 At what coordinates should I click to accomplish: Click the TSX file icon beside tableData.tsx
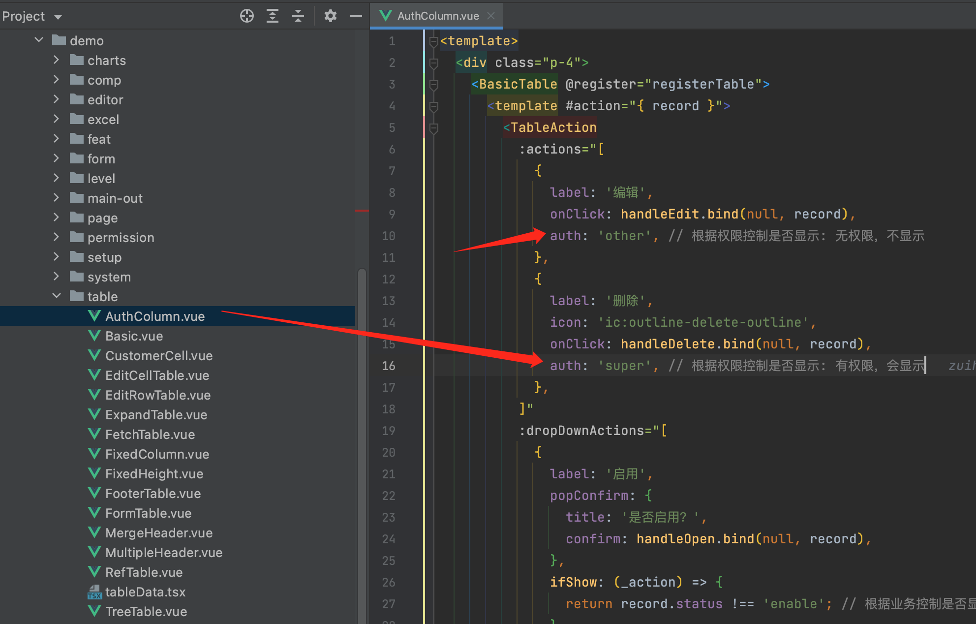point(94,592)
